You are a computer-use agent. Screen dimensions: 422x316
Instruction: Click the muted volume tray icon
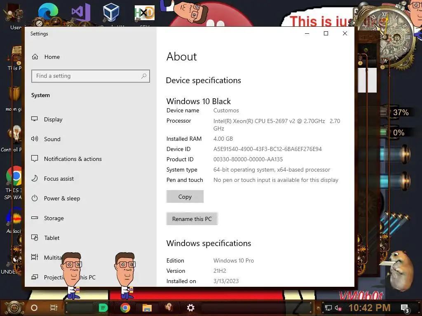point(338,308)
